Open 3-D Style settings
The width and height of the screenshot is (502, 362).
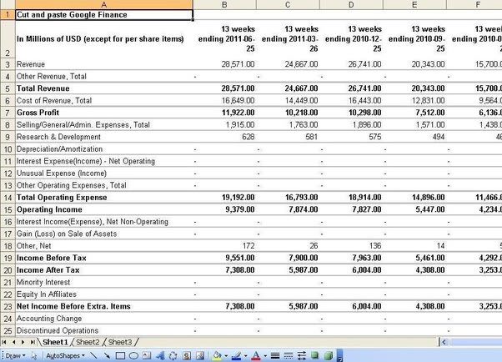point(329,355)
